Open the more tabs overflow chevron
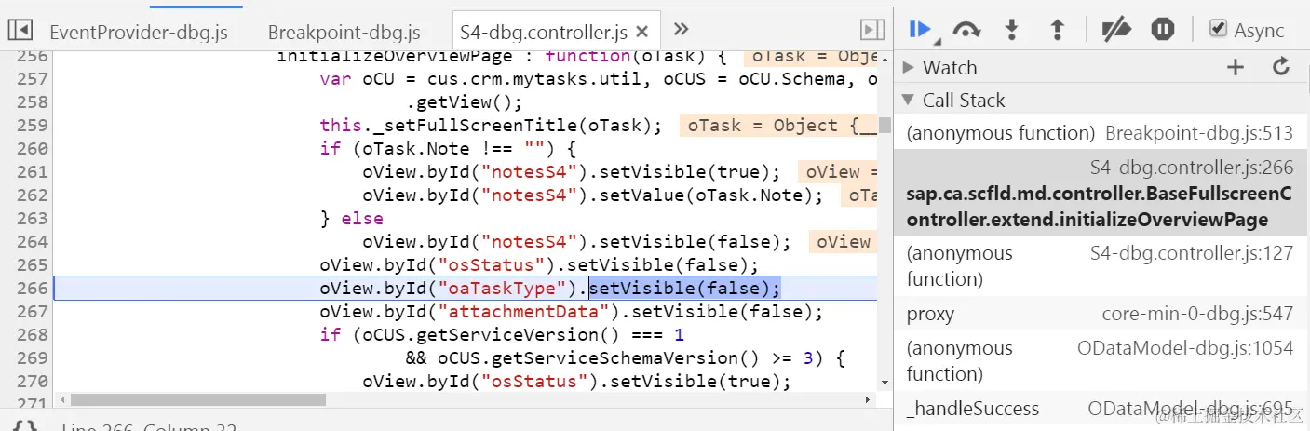Screen dimensions: 1310x431 coord(681,29)
